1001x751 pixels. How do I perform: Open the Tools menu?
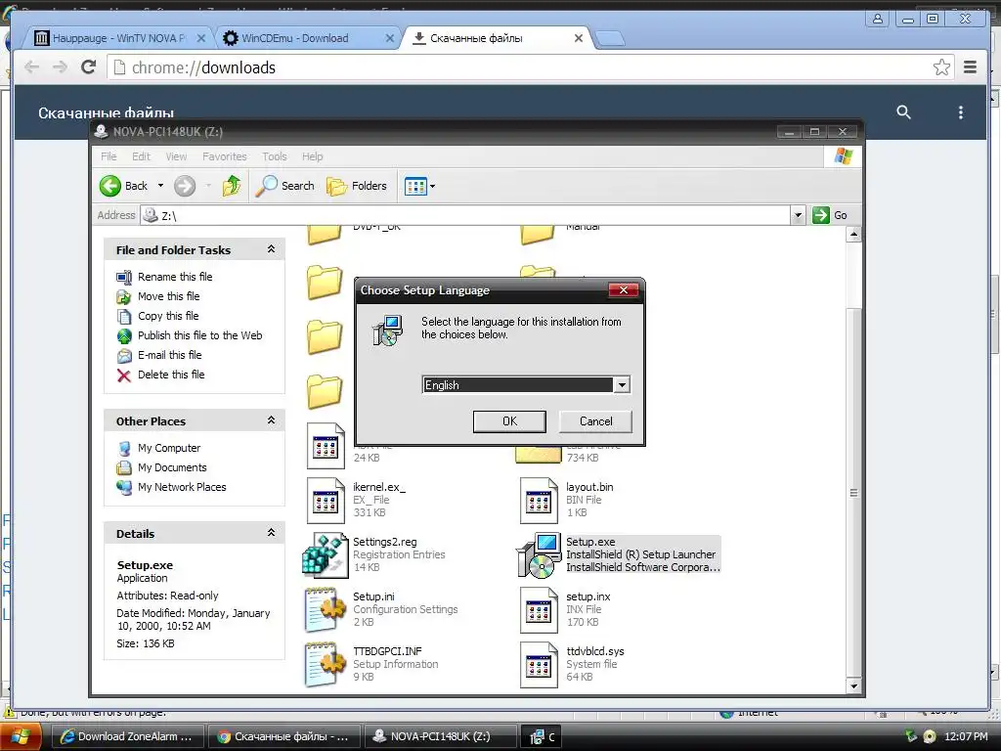[275, 156]
